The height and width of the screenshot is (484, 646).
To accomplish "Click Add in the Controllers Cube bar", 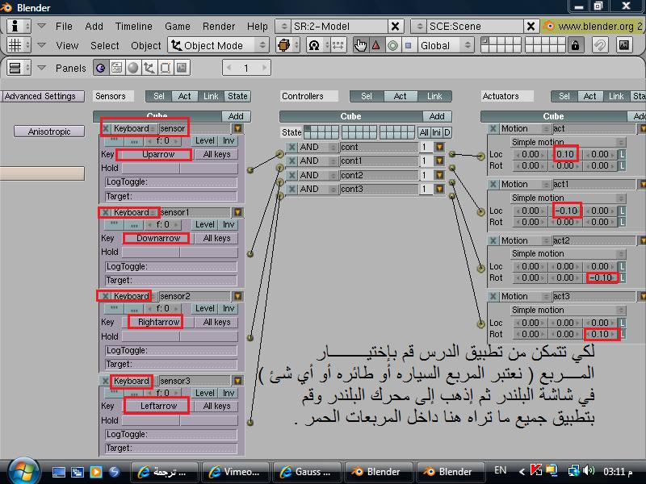I will point(437,116).
